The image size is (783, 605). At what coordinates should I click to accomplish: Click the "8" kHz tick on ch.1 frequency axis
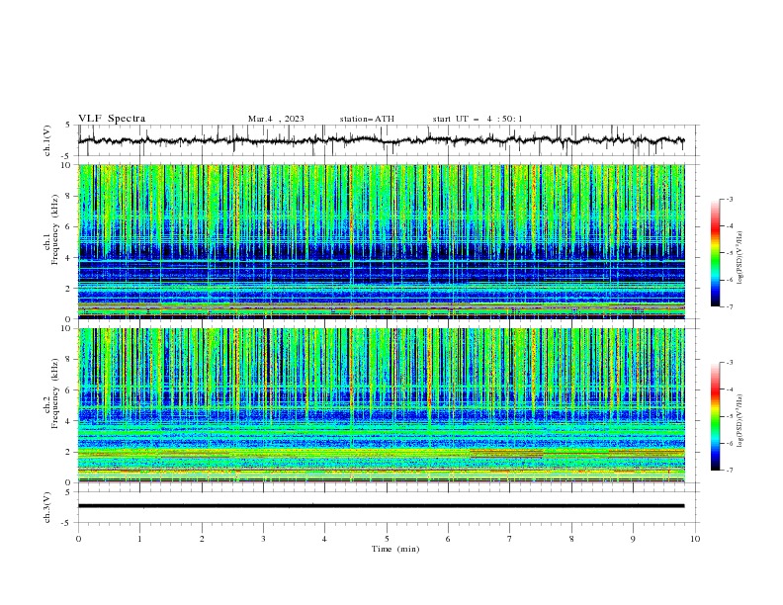click(69, 196)
